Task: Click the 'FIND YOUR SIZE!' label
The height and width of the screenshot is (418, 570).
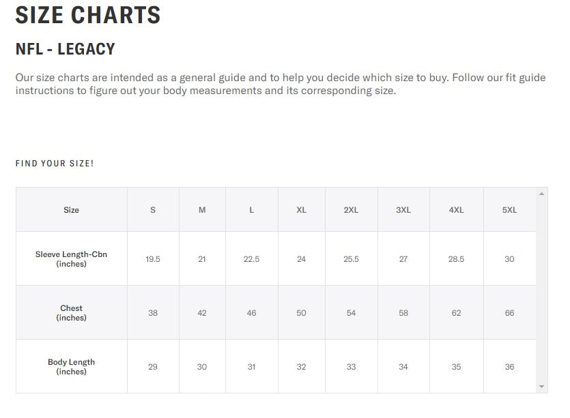Action: click(x=55, y=164)
